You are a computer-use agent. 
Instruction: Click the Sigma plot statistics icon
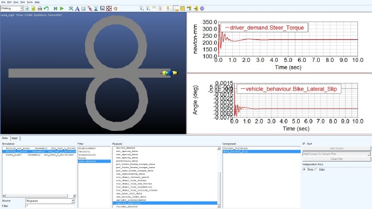click(96, 9)
